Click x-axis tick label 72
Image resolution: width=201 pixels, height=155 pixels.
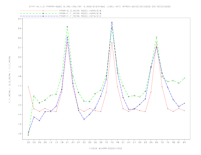162,142
